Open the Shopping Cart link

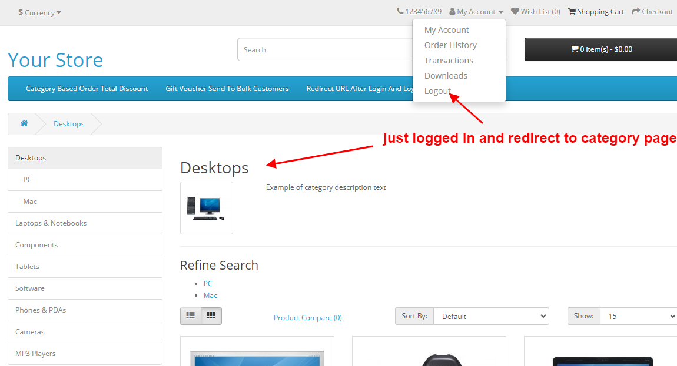tap(600, 12)
